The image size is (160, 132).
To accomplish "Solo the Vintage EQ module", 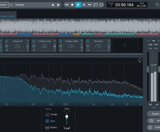I will coord(7,46).
